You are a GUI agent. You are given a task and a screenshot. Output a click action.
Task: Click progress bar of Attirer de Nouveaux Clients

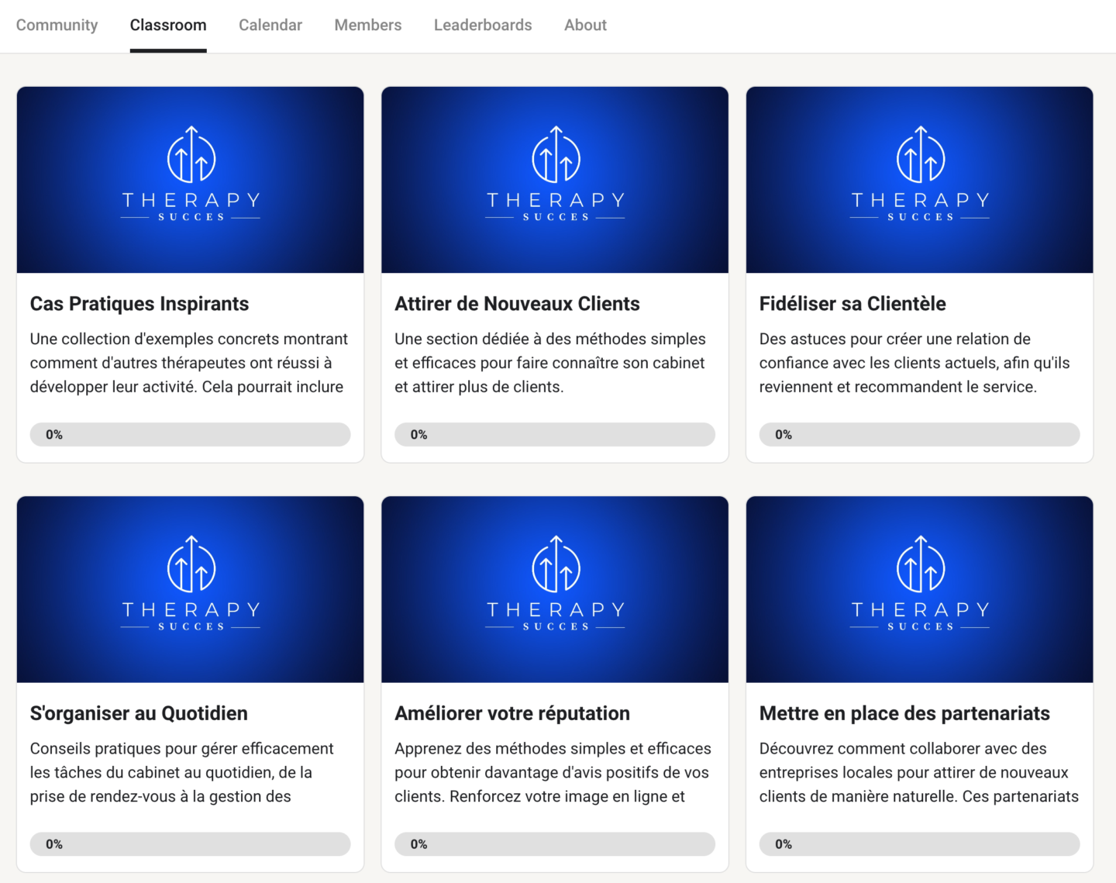[x=555, y=434]
